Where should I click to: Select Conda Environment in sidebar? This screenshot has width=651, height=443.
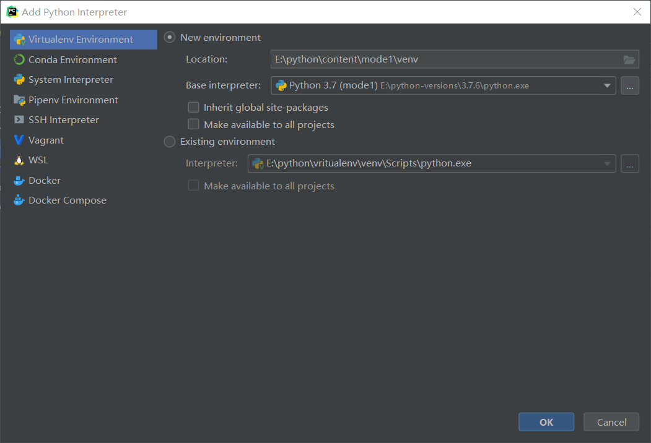[x=83, y=60]
